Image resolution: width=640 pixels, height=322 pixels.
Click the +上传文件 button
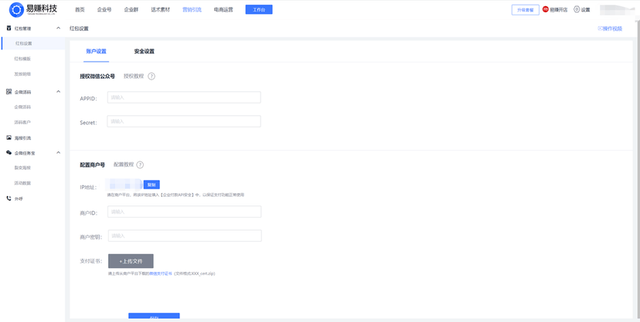tap(131, 261)
